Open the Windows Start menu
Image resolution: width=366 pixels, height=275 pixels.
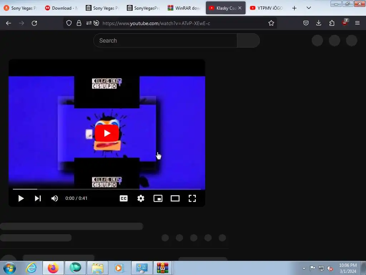pos(9,268)
